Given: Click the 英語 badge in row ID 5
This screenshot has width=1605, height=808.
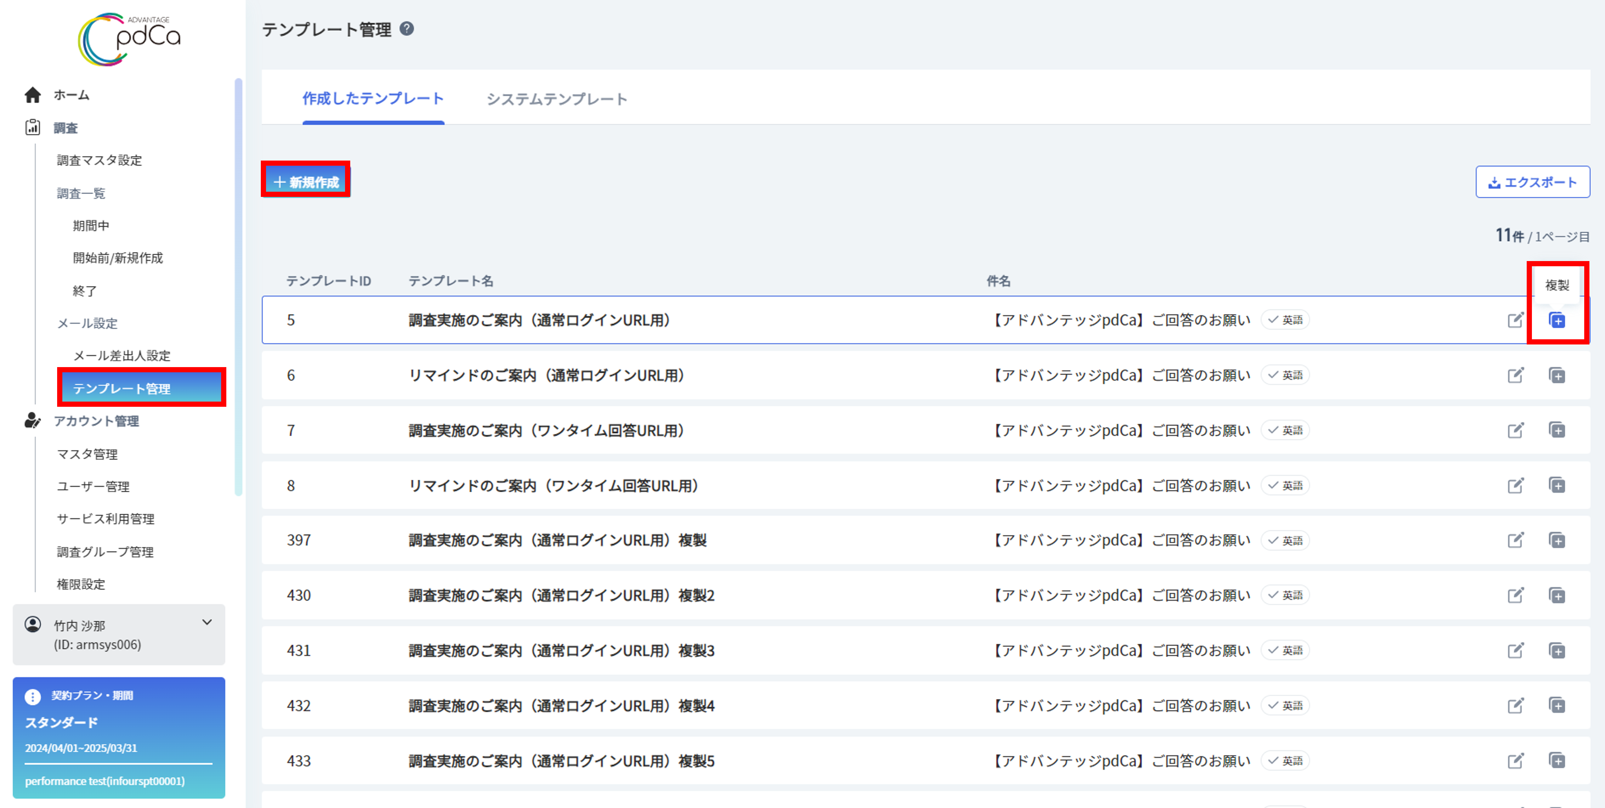Looking at the screenshot, I should 1285,320.
